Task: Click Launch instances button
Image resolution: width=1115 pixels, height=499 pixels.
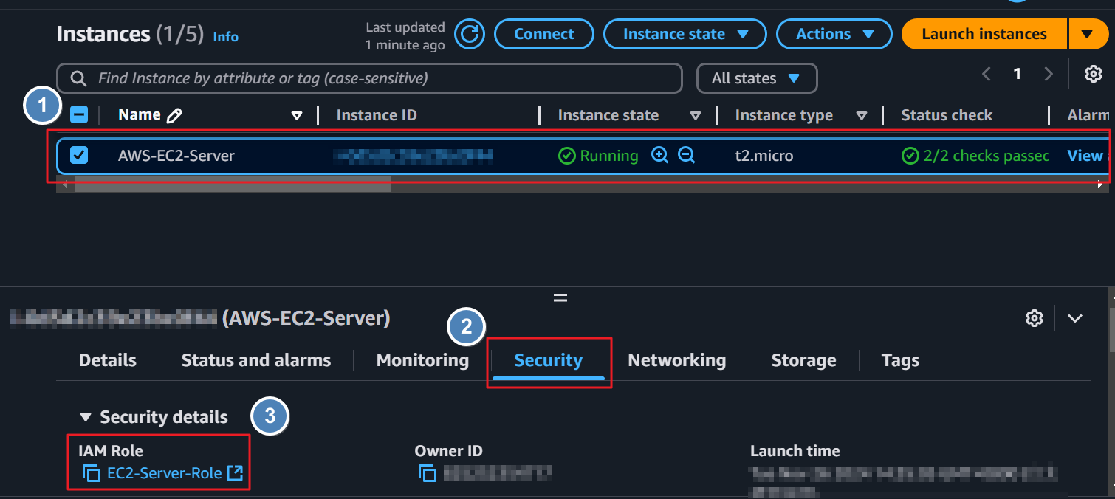Action: [x=984, y=34]
